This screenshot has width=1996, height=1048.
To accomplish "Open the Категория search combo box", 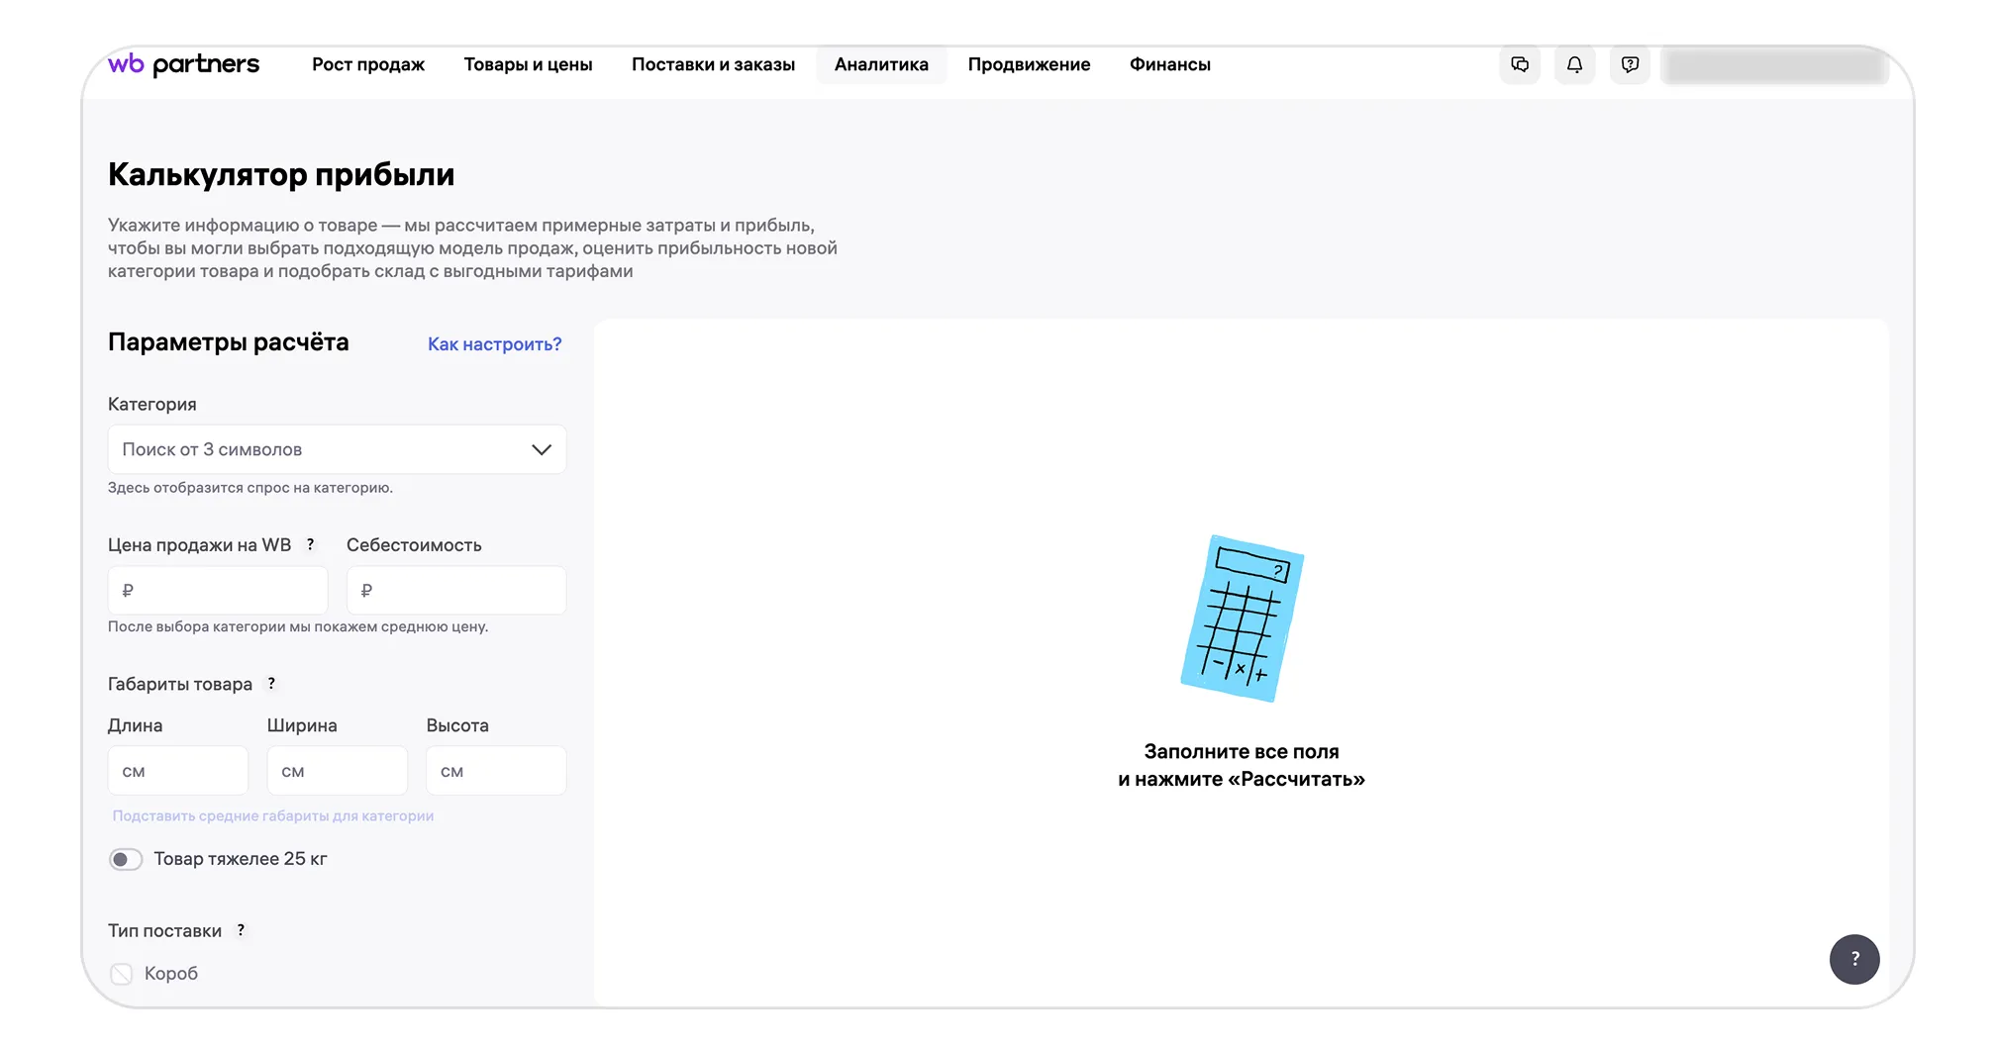I will pos(317,449).
